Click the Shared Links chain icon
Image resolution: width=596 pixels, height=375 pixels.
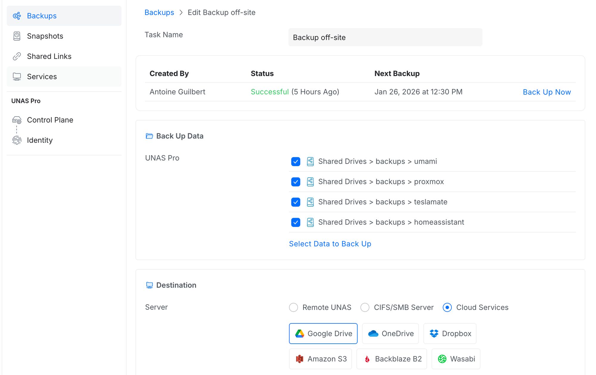tap(17, 56)
